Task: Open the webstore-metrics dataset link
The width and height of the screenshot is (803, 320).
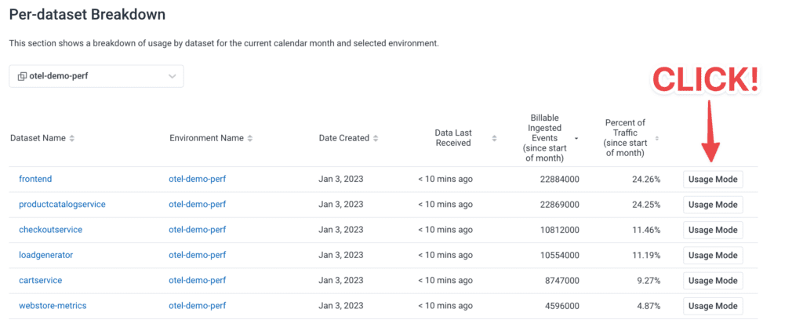Action: 53,306
